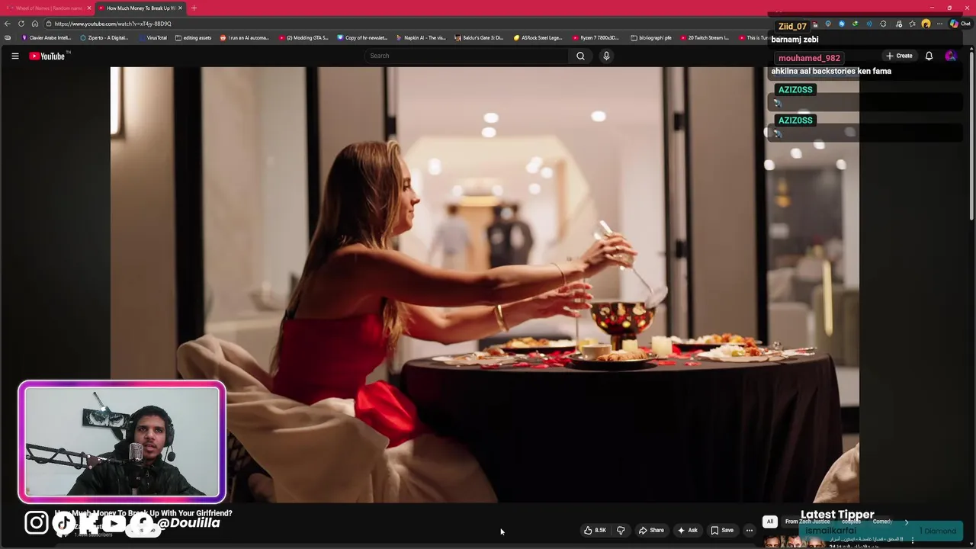Start voice search with the microphone
Image resolution: width=976 pixels, height=549 pixels.
[x=606, y=56]
